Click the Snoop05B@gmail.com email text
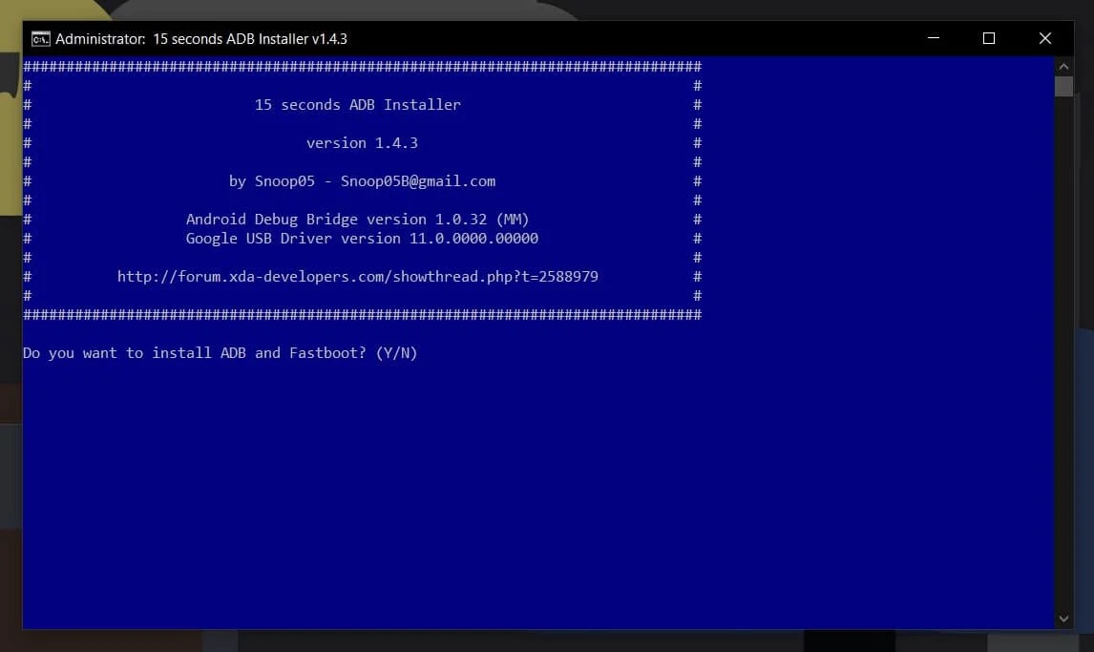This screenshot has width=1094, height=652. 418,181
